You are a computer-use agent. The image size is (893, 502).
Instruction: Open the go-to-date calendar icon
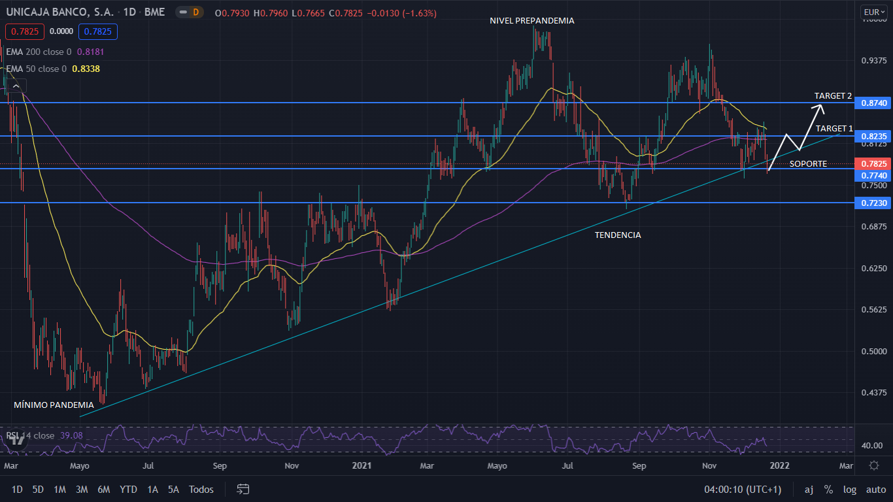coord(243,489)
